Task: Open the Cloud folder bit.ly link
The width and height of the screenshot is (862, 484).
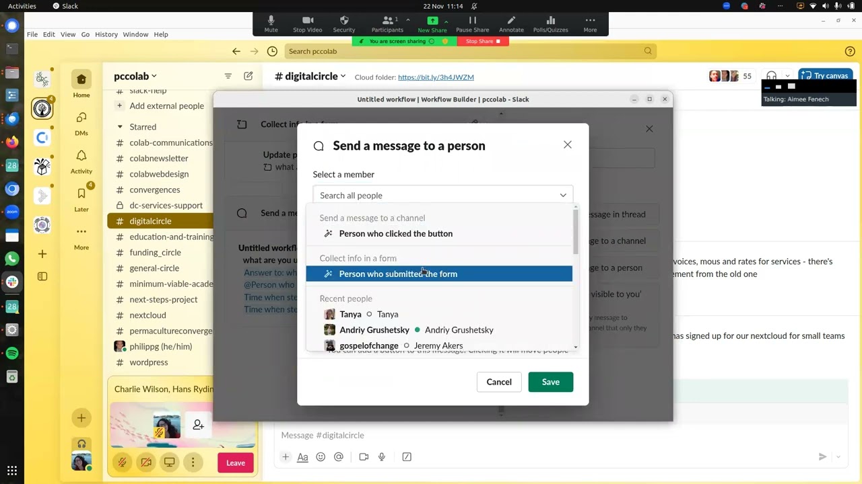Action: click(436, 77)
